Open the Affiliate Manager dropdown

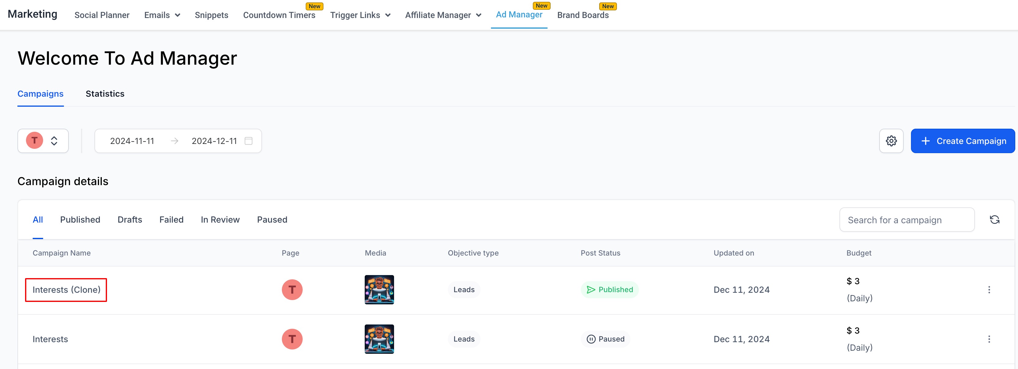(x=443, y=15)
